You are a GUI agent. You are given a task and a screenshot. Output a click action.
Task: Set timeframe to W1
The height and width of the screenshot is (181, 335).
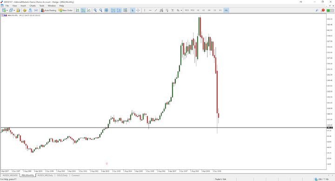point(220,10)
